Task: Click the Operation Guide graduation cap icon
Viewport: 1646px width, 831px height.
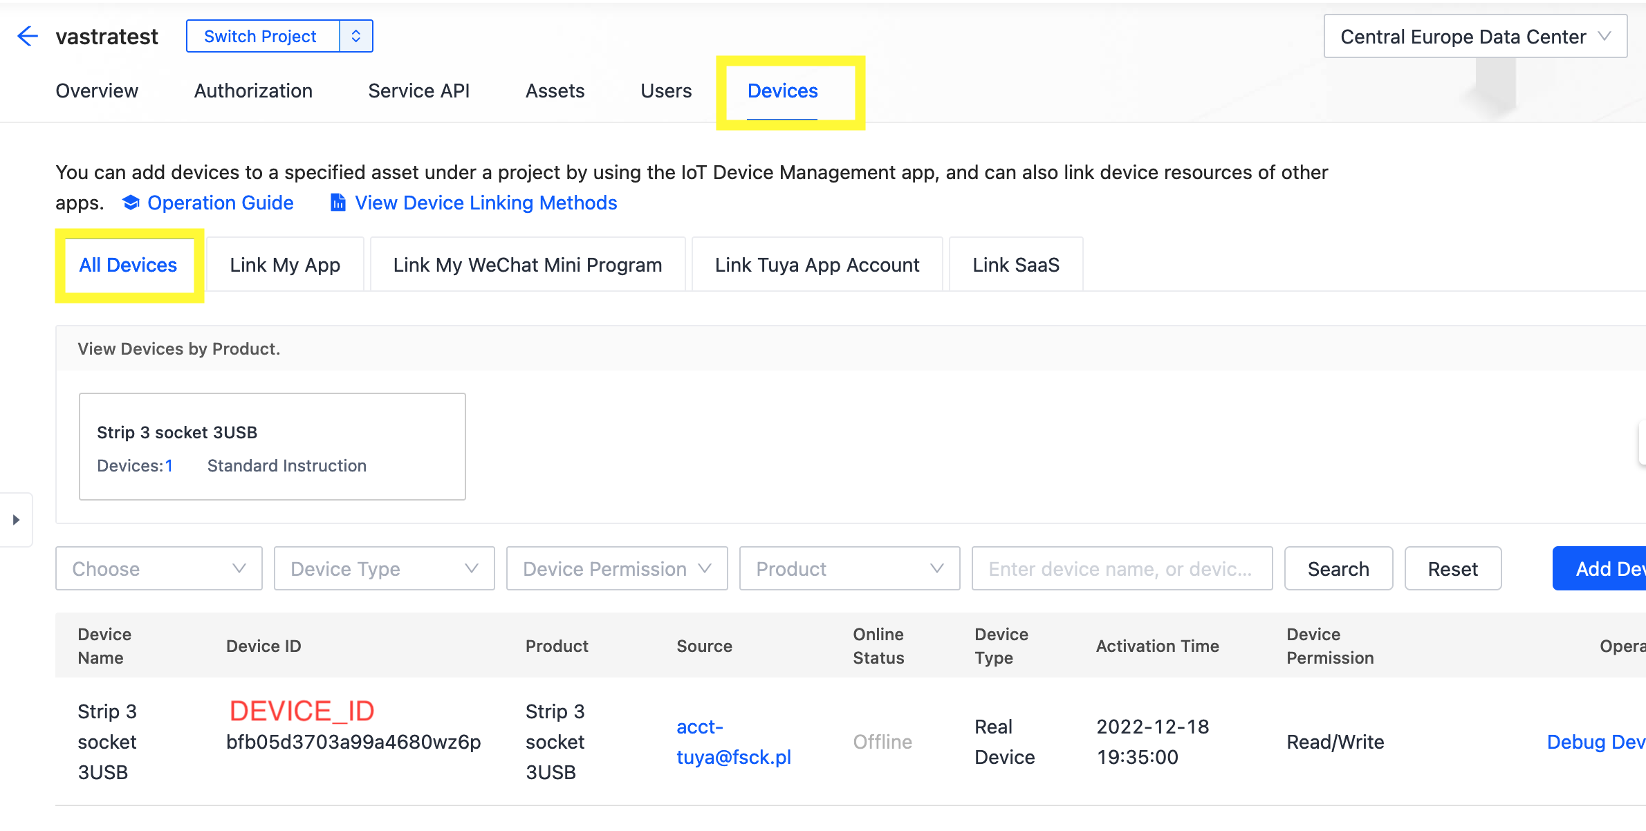Action: pyautogui.click(x=131, y=203)
